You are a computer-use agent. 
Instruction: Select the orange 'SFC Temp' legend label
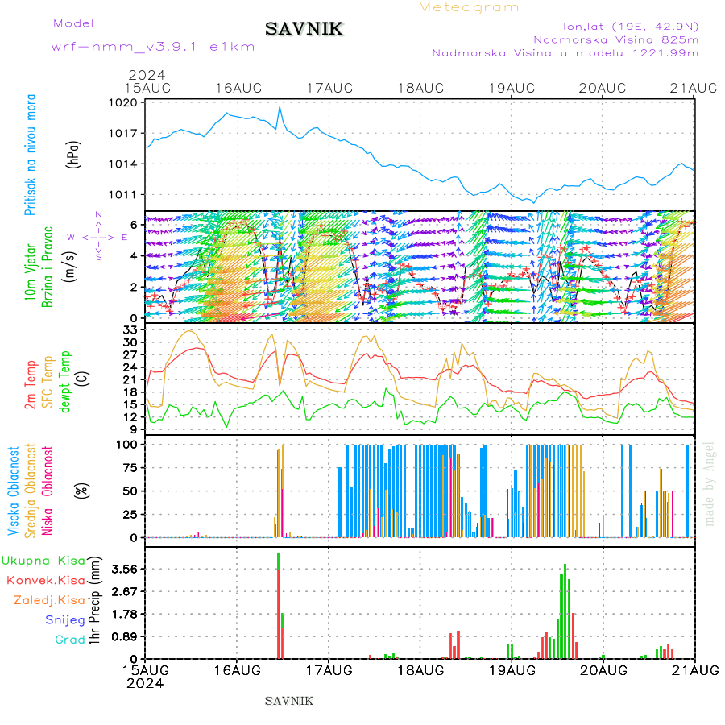pyautogui.click(x=48, y=382)
